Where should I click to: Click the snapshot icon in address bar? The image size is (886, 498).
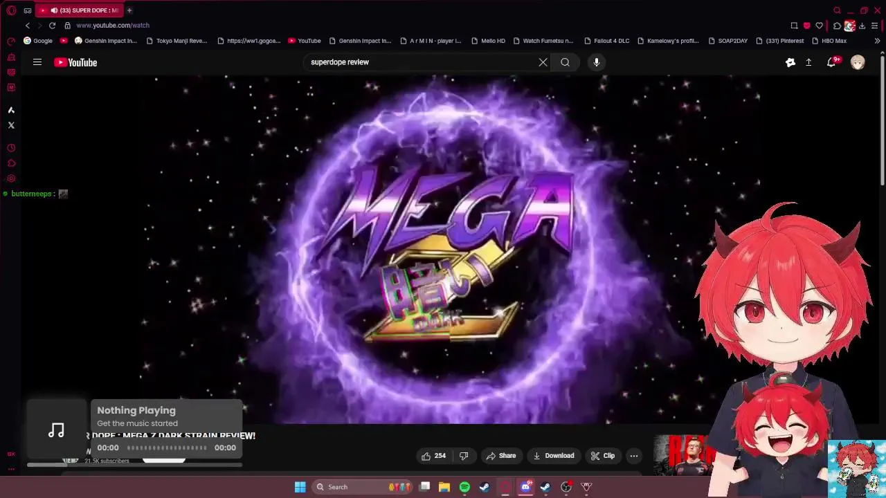794,26
